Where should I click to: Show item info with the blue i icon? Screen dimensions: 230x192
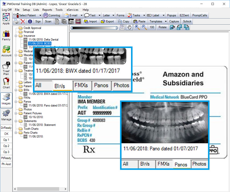[30, 21]
